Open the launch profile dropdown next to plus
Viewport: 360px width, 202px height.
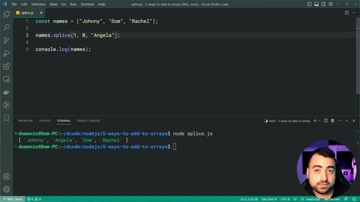click(319, 121)
